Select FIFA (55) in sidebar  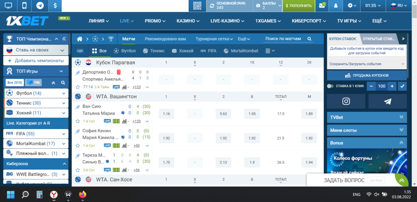coord(35,134)
